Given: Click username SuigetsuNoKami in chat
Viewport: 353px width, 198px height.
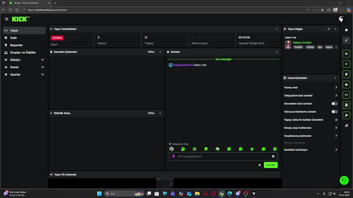Looking at the screenshot, I should click(183, 65).
